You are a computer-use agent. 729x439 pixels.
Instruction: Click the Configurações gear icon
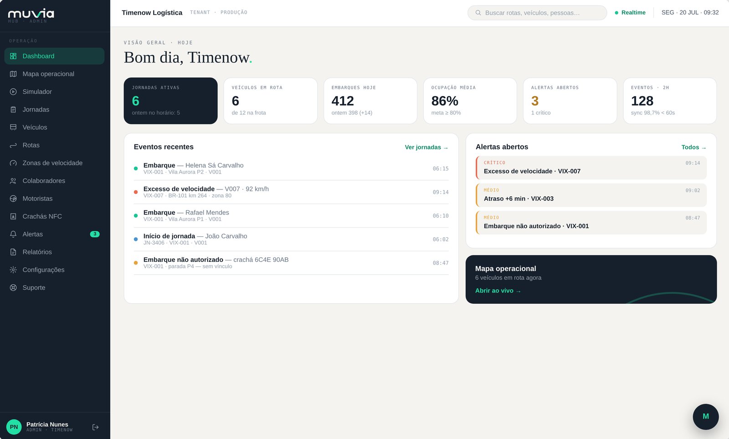pos(13,270)
